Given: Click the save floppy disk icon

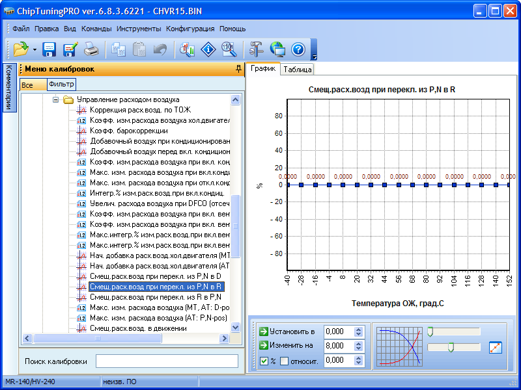Looking at the screenshot, I should click(49, 49).
